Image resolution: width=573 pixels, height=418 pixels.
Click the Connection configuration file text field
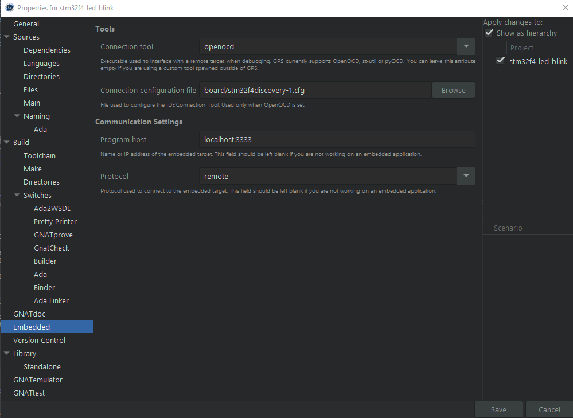pyautogui.click(x=315, y=91)
